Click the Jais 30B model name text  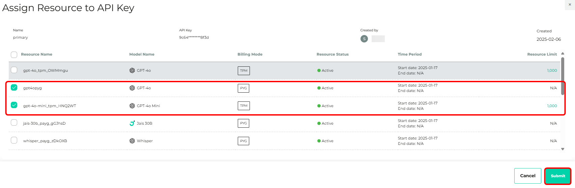(145, 123)
